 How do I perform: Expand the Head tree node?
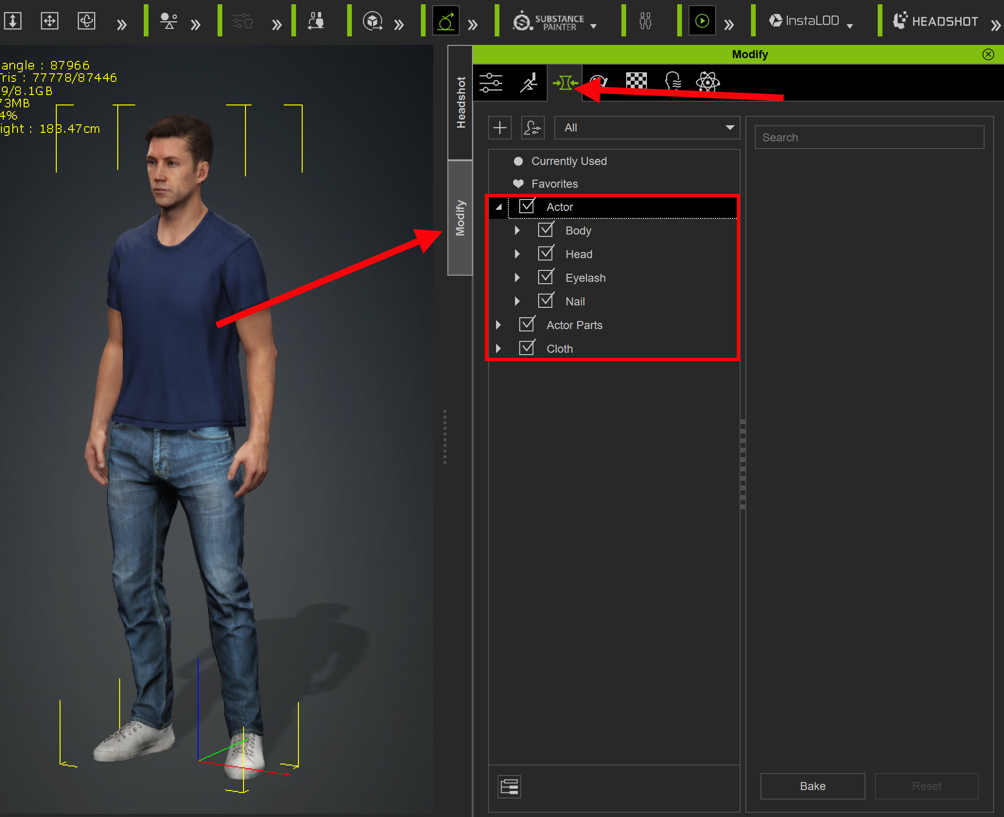click(x=517, y=254)
